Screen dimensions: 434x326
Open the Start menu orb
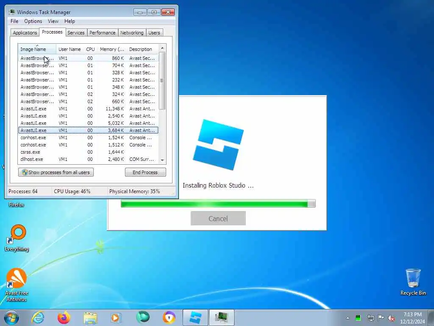[x=11, y=318]
